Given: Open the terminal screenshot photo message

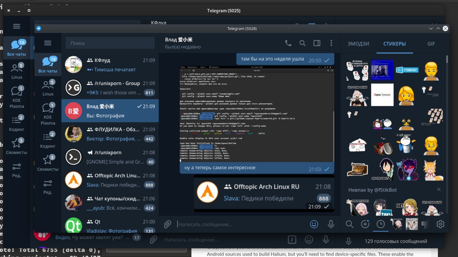Looking at the screenshot, I should tap(257, 114).
